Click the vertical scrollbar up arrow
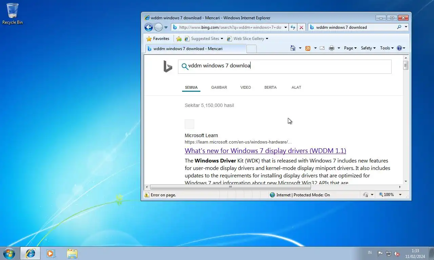The height and width of the screenshot is (260, 434). (406, 58)
